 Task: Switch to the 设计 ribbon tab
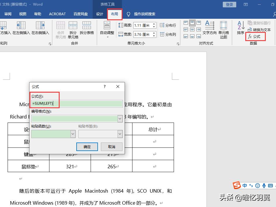point(99,14)
